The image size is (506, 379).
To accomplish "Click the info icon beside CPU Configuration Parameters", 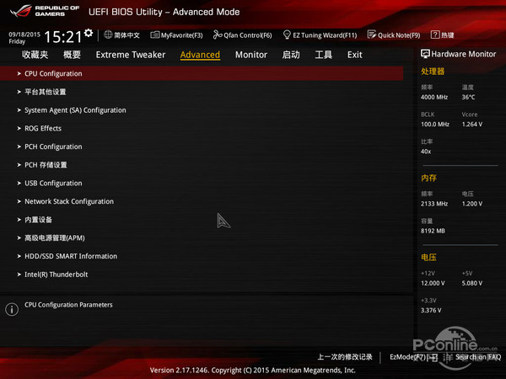I will pyautogui.click(x=12, y=309).
